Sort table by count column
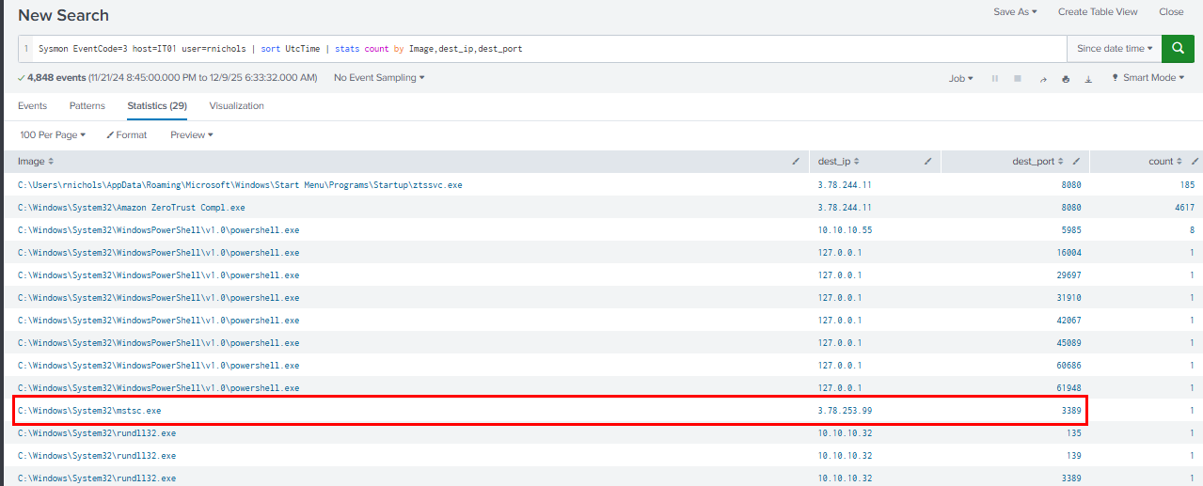Image resolution: width=1203 pixels, height=486 pixels. pyautogui.click(x=1162, y=162)
